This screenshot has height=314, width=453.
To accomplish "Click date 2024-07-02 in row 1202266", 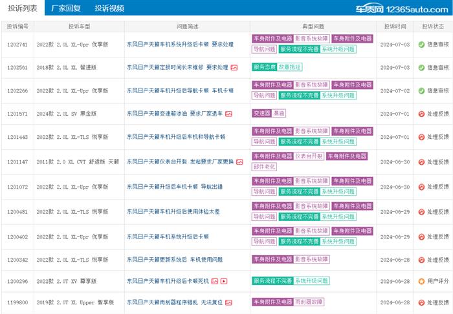I will 395,91.
